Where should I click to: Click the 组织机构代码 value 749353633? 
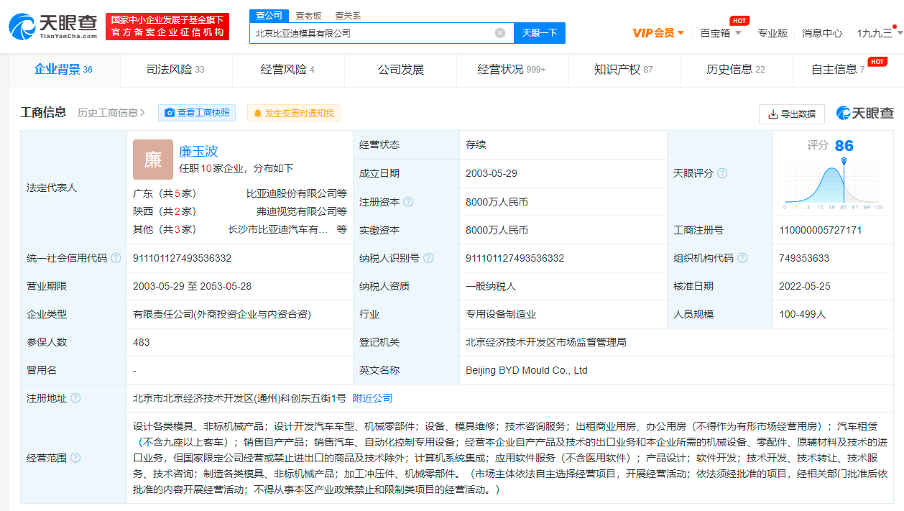[804, 258]
